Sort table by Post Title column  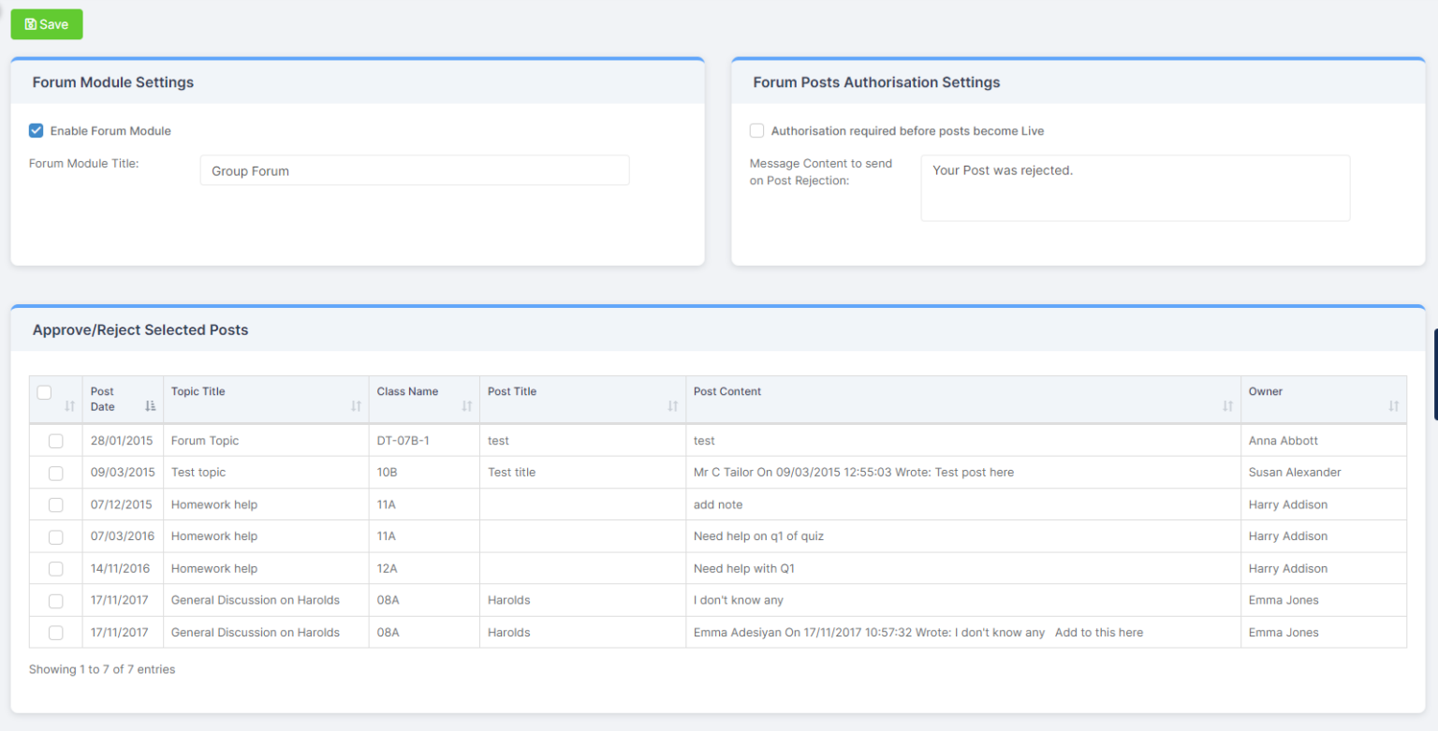(672, 405)
